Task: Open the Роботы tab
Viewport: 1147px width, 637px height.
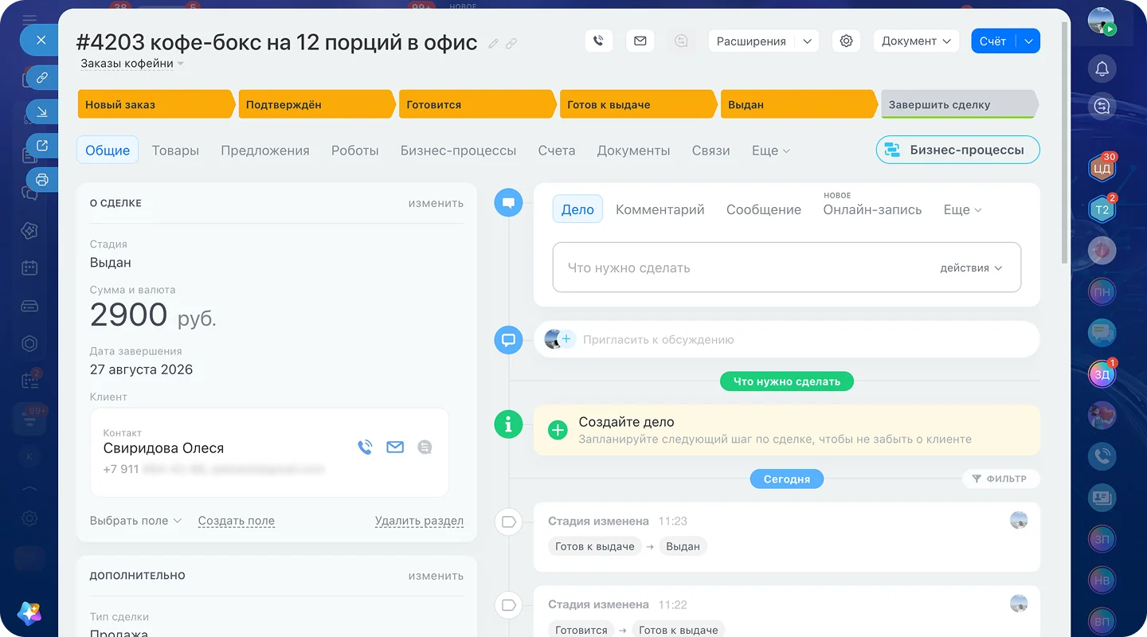Action: 354,150
